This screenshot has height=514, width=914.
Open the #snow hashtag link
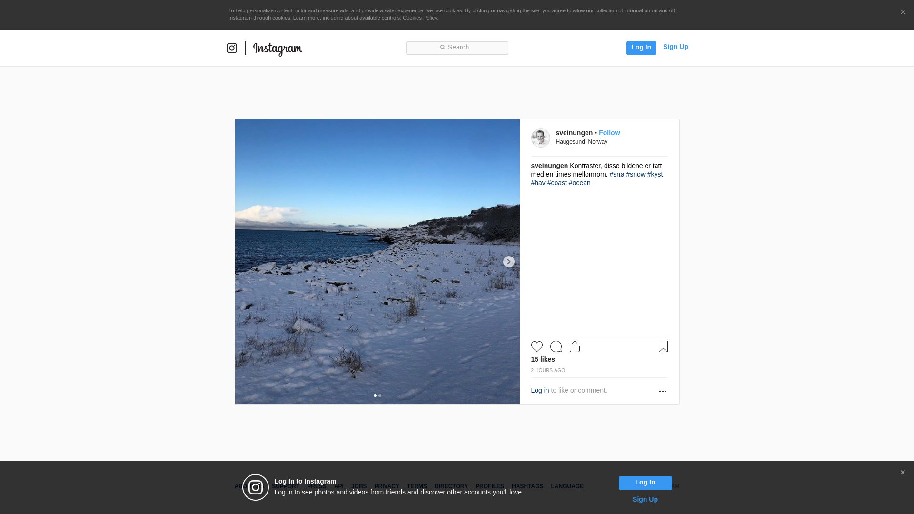(x=636, y=174)
